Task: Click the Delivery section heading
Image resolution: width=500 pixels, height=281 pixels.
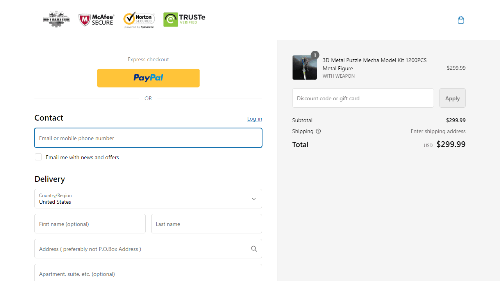Action: [x=50, y=179]
